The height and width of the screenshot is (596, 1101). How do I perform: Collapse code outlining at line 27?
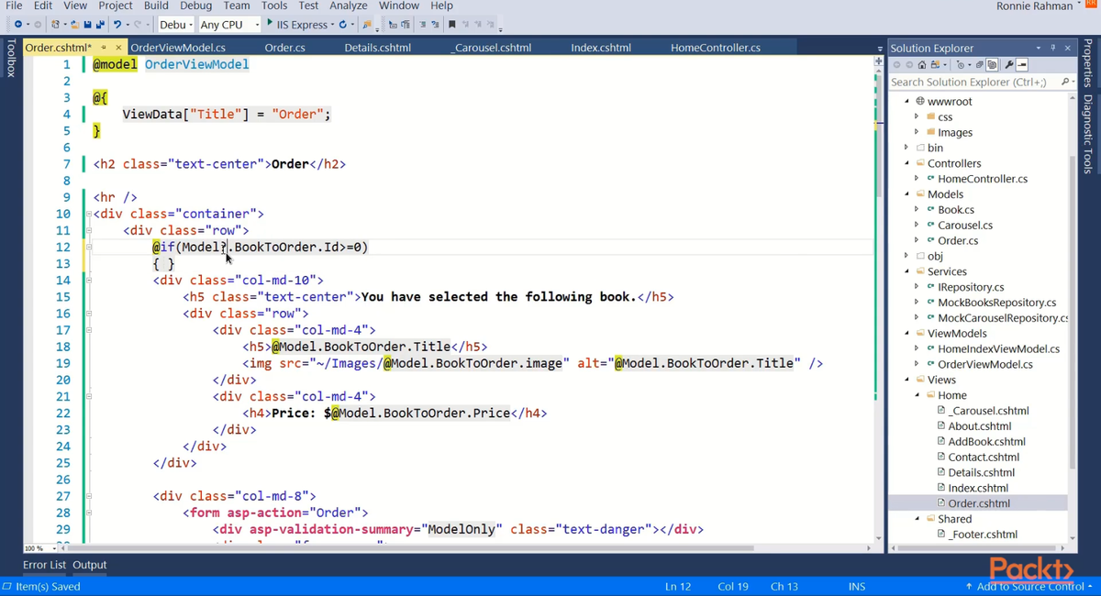(x=89, y=496)
